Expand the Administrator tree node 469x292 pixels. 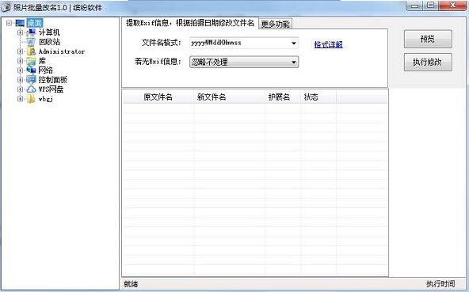point(20,51)
